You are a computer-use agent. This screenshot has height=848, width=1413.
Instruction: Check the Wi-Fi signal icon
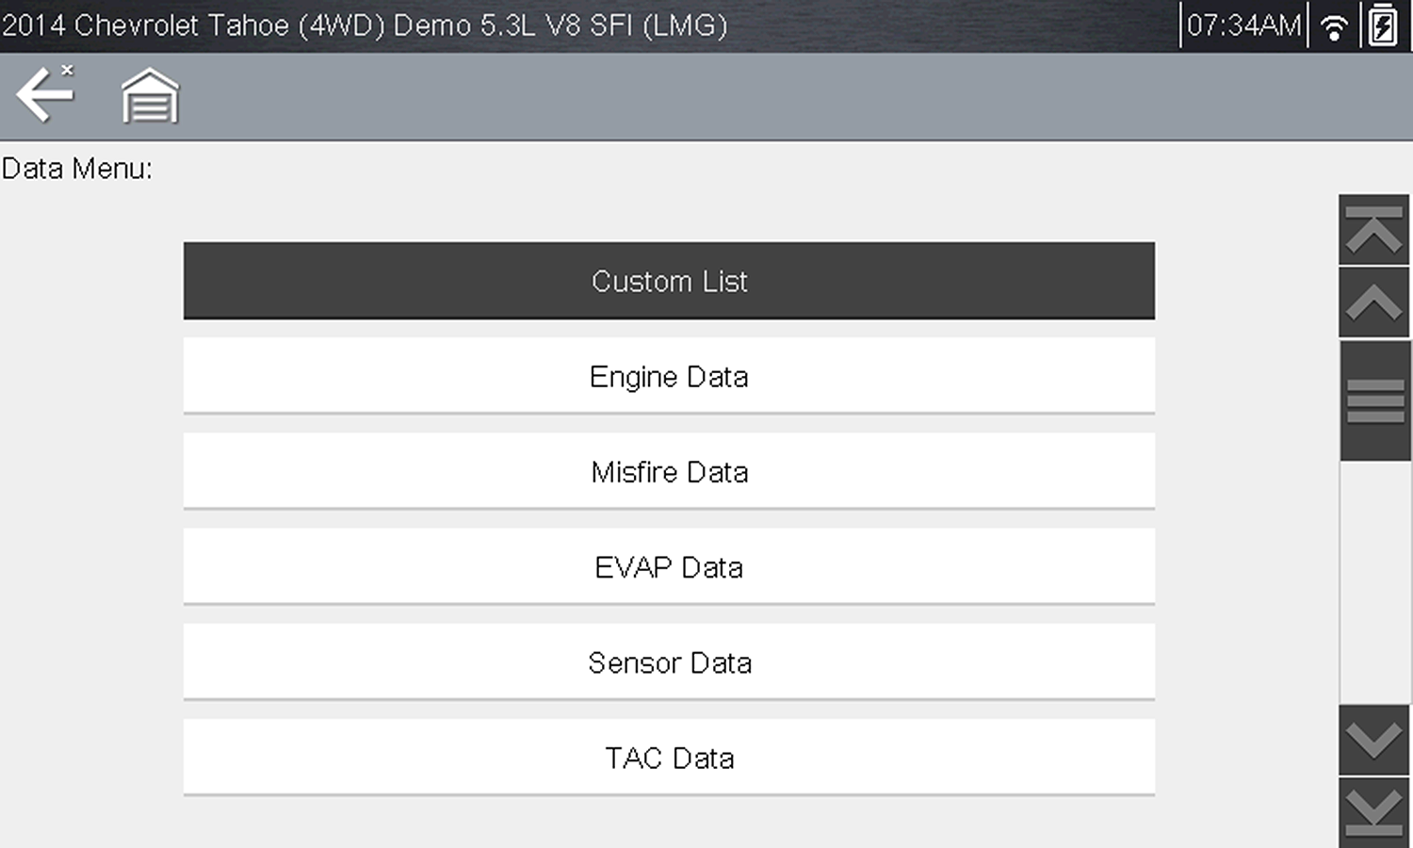pyautogui.click(x=1334, y=26)
